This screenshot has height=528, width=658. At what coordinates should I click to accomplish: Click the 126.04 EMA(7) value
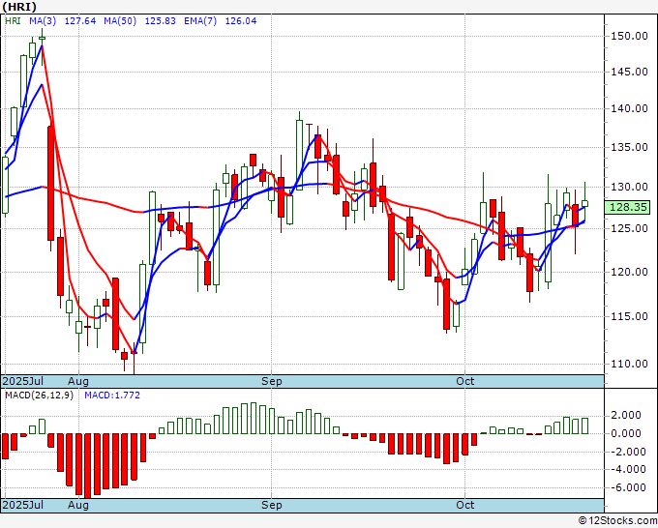(x=241, y=21)
